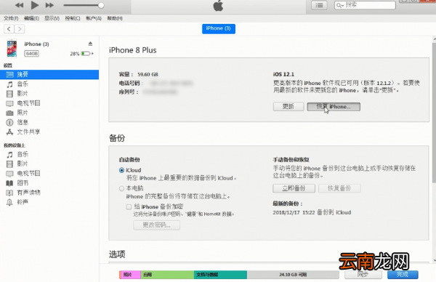
Task: Click the iPhone device thumbnail
Action: click(12, 49)
